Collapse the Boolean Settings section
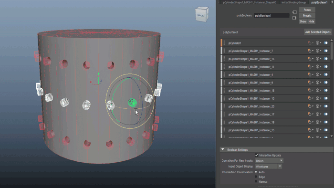Image resolution: width=334 pixels, height=188 pixels. 223,149
